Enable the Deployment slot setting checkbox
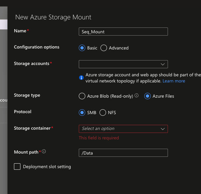 (17, 167)
